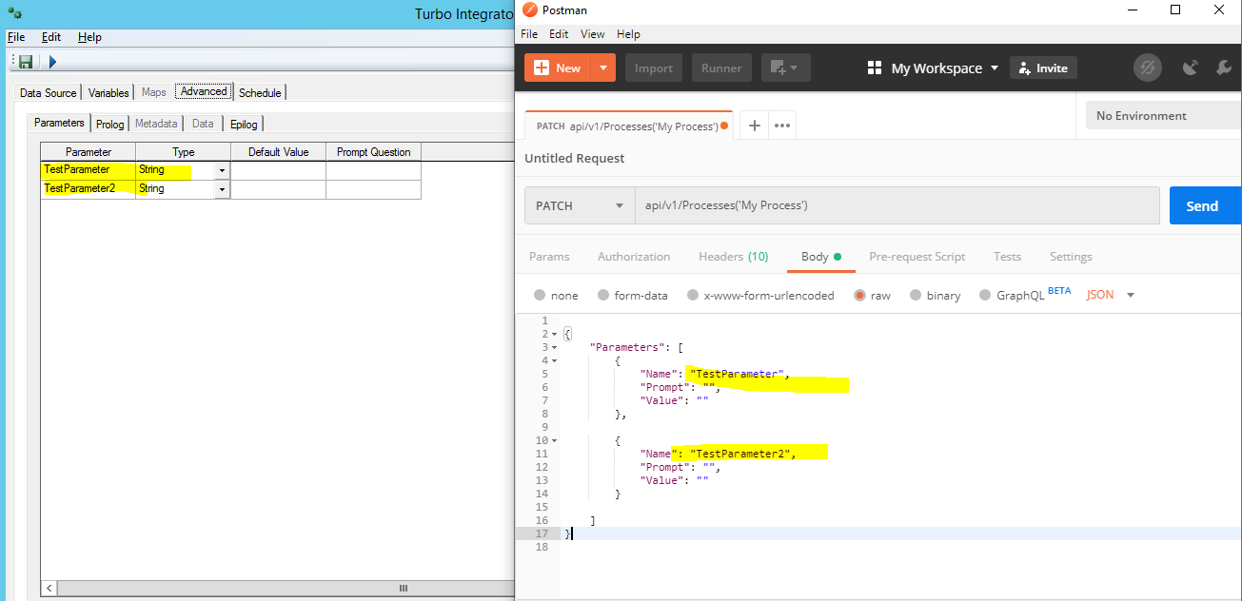The height and width of the screenshot is (601, 1242).
Task: Click the workspace grid icon
Action: tap(875, 68)
